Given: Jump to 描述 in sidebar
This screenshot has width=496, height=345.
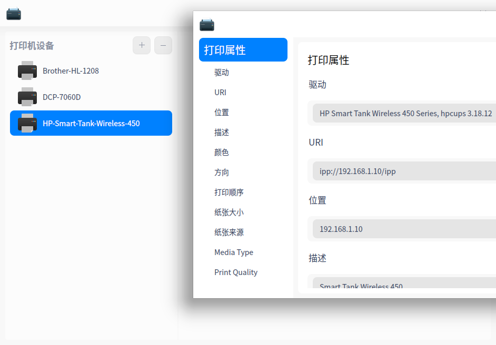Looking at the screenshot, I should pos(222,133).
